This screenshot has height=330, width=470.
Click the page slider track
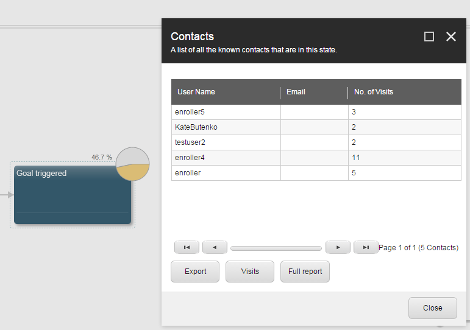click(x=276, y=248)
